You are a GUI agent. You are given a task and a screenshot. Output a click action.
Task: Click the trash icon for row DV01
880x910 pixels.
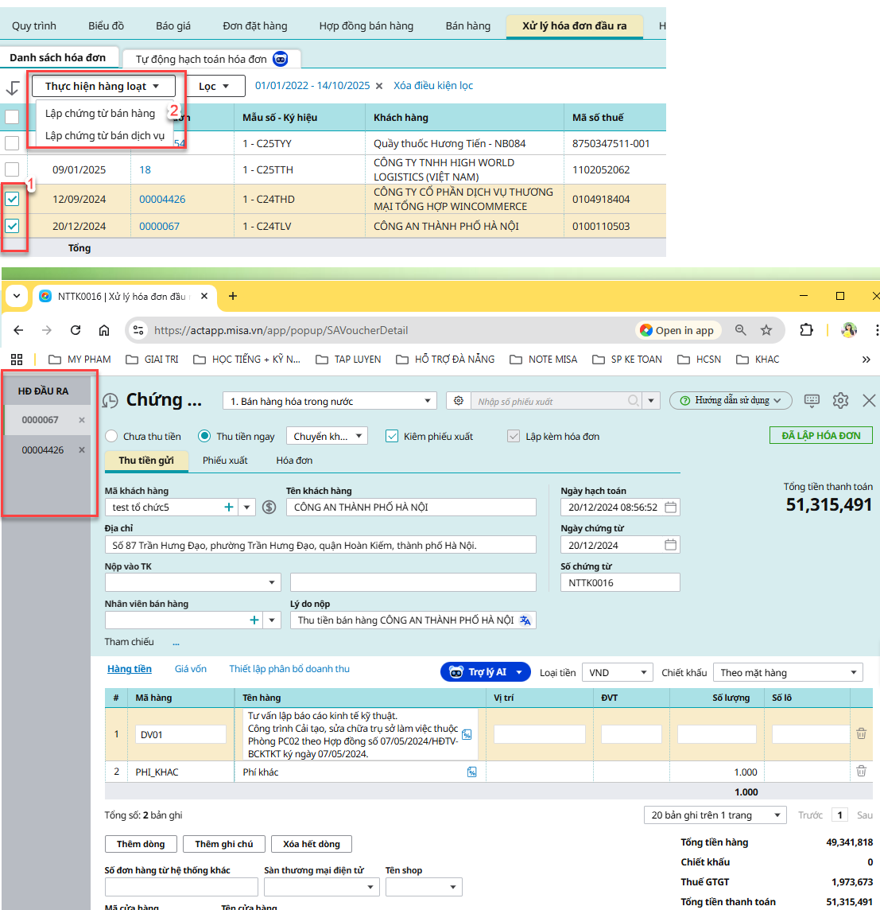point(861,733)
